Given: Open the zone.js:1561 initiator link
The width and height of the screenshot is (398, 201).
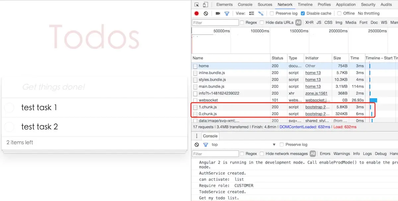Looking at the screenshot, I should (316, 93).
